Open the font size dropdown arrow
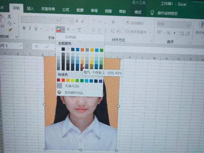 click(71, 21)
